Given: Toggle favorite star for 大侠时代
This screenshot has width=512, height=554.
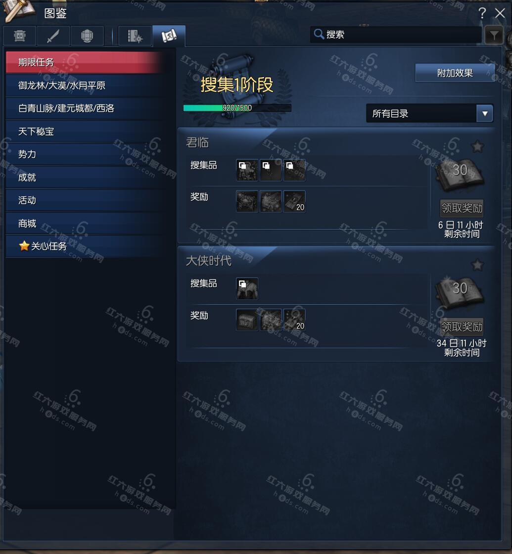Looking at the screenshot, I should pos(477,265).
